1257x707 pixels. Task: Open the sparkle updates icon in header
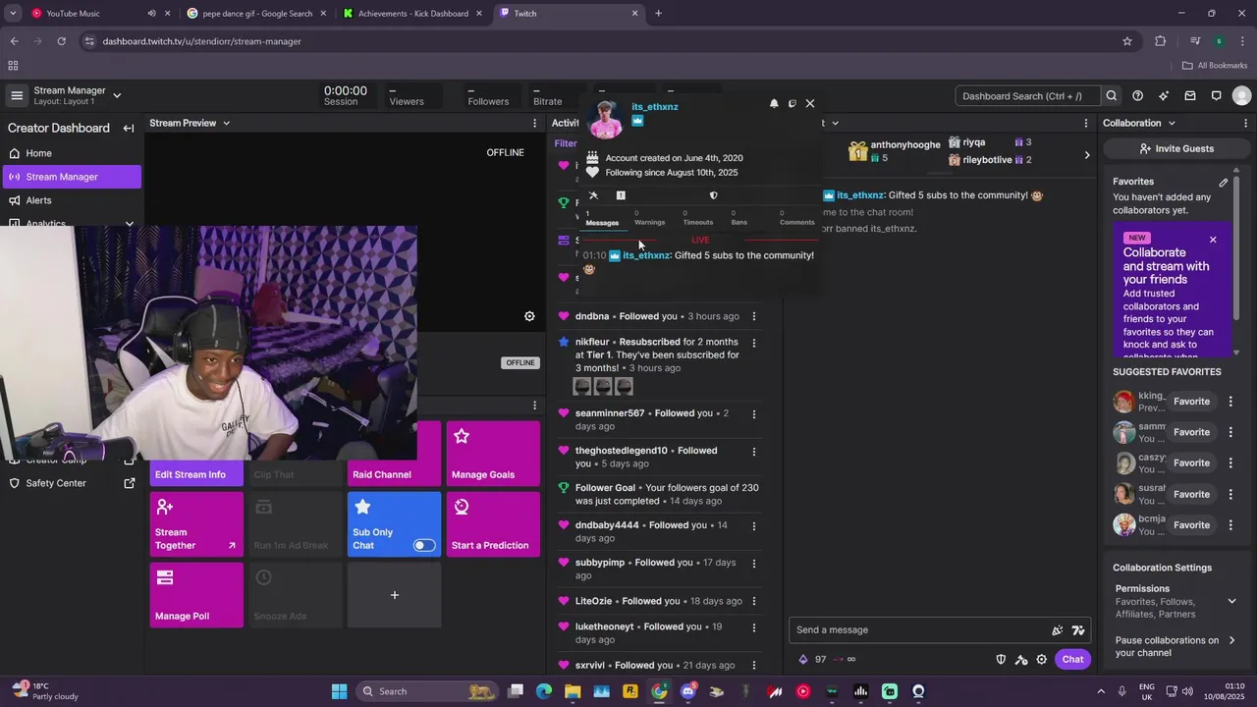(x=1164, y=96)
